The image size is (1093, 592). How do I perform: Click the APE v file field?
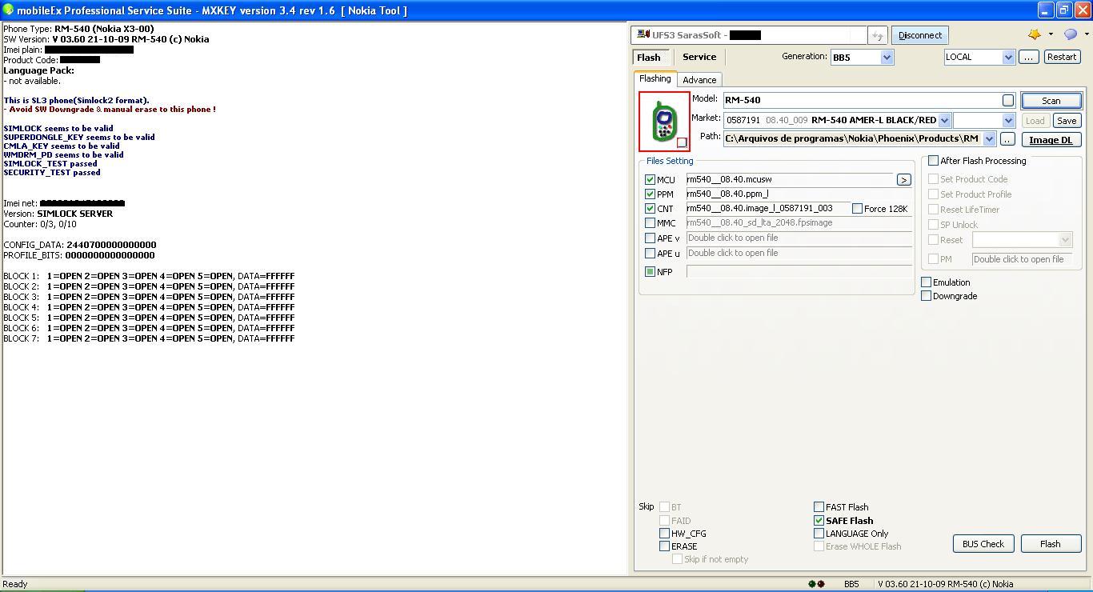799,238
